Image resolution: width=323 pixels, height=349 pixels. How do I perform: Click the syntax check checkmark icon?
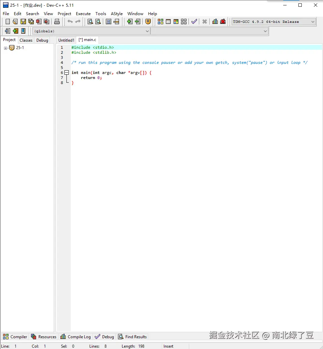tap(194, 22)
